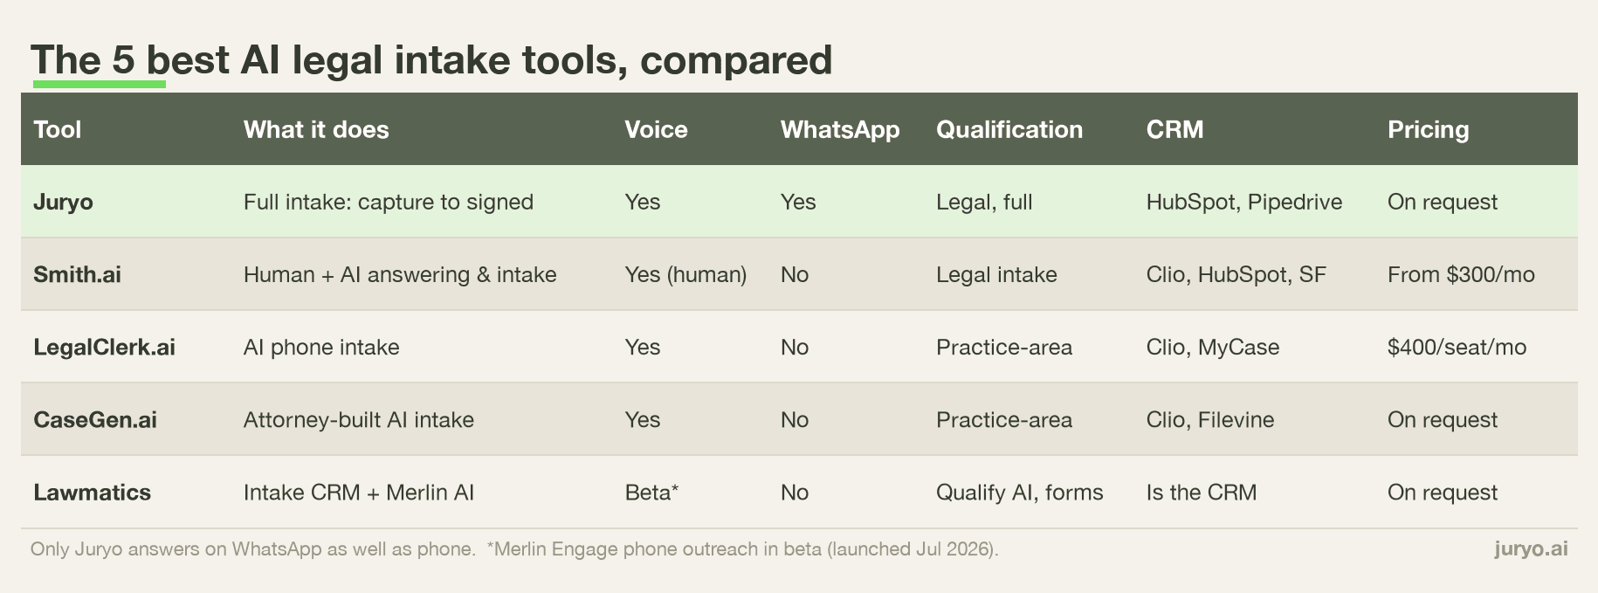Click the Tool column header
1598x593 pixels.
click(57, 129)
